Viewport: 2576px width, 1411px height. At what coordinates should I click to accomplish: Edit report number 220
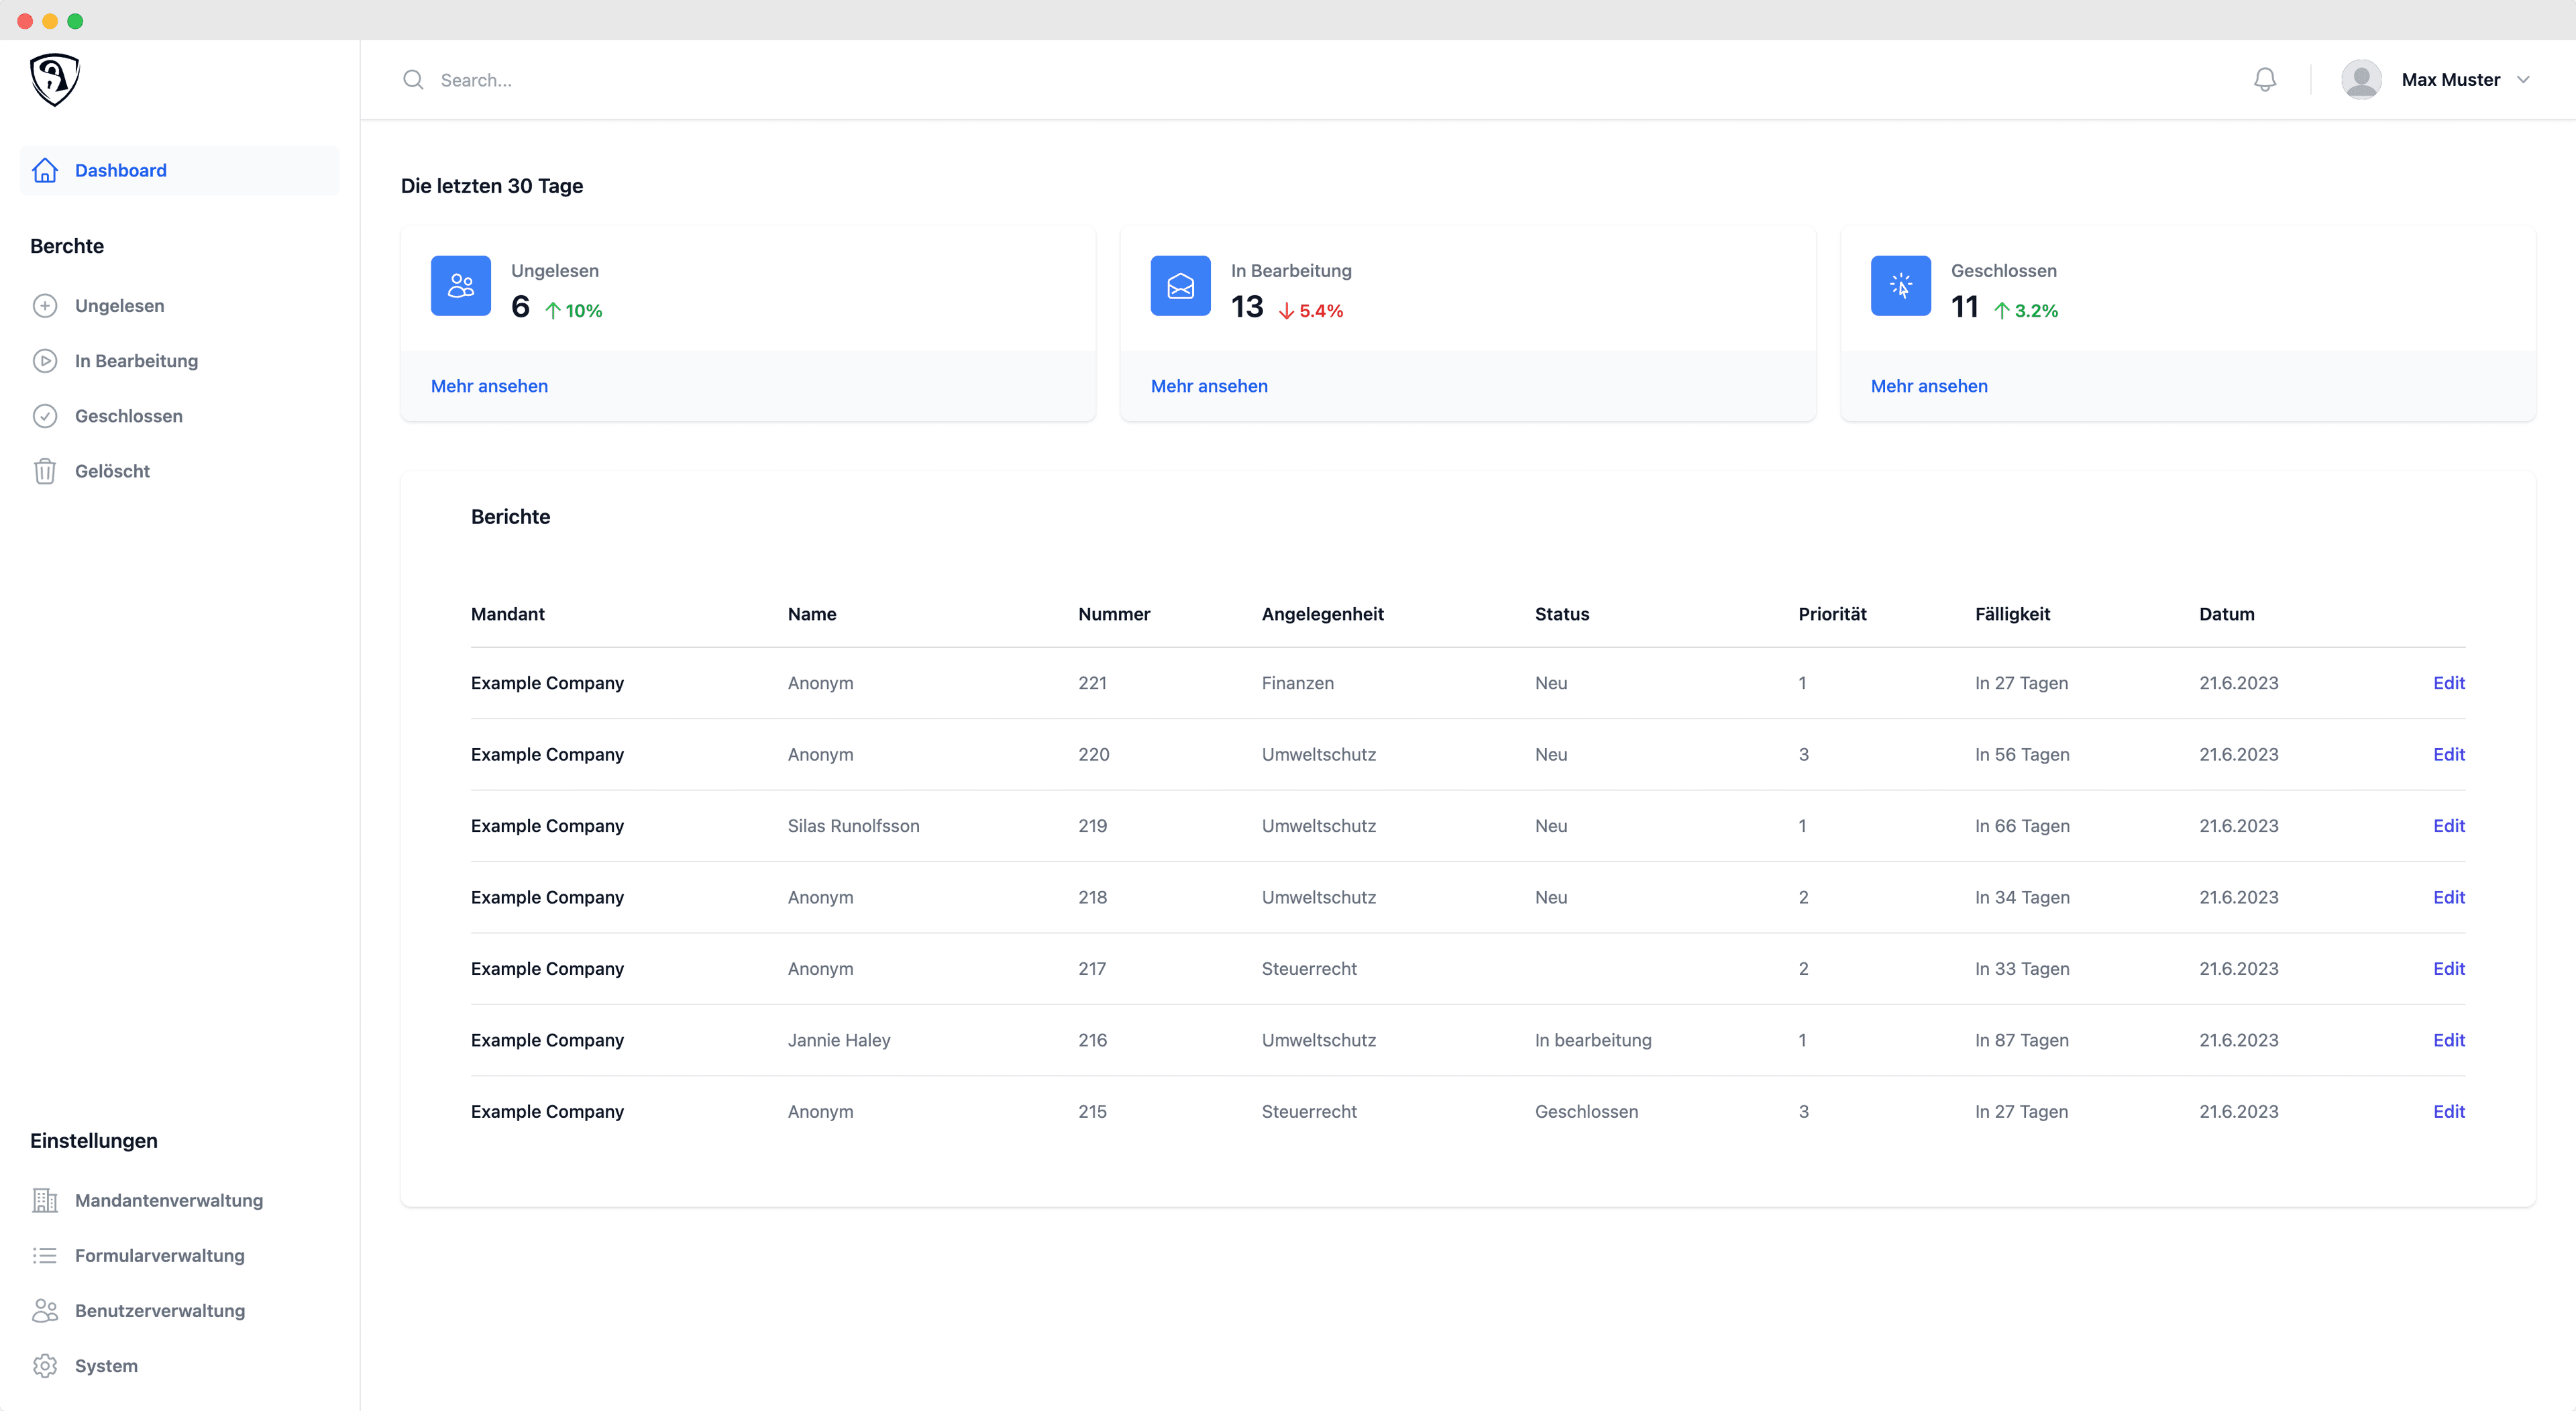coord(2449,754)
